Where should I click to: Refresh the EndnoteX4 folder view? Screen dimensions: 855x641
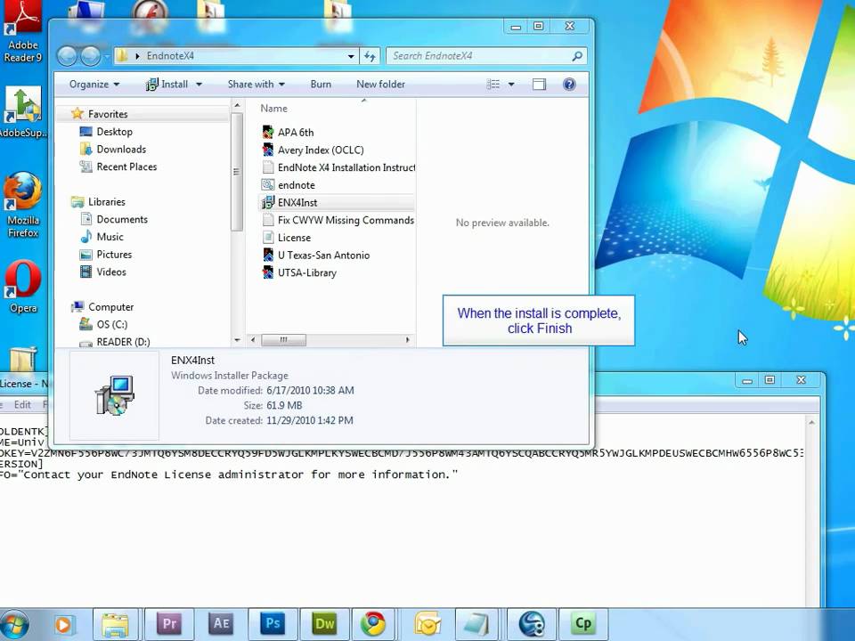370,55
